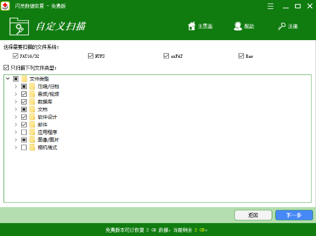Click the home icon for 主界面
This screenshot has height=236, width=316.
click(x=191, y=26)
